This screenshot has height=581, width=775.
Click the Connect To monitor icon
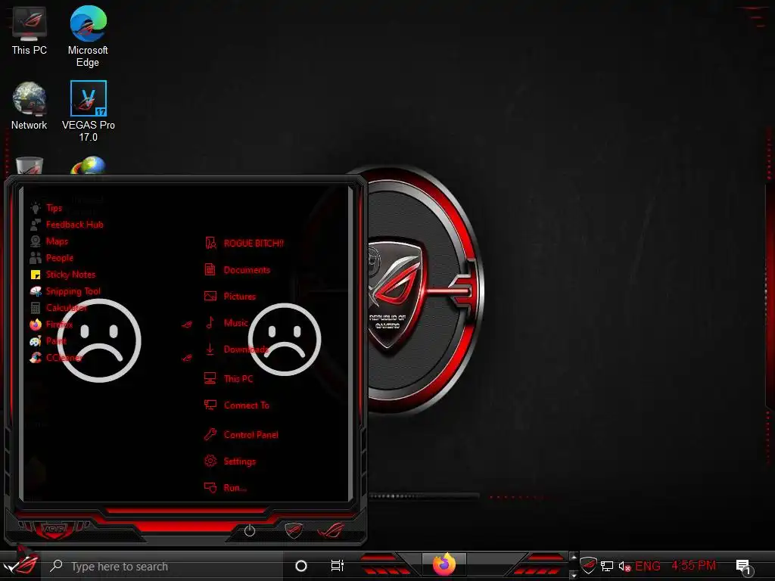(210, 405)
